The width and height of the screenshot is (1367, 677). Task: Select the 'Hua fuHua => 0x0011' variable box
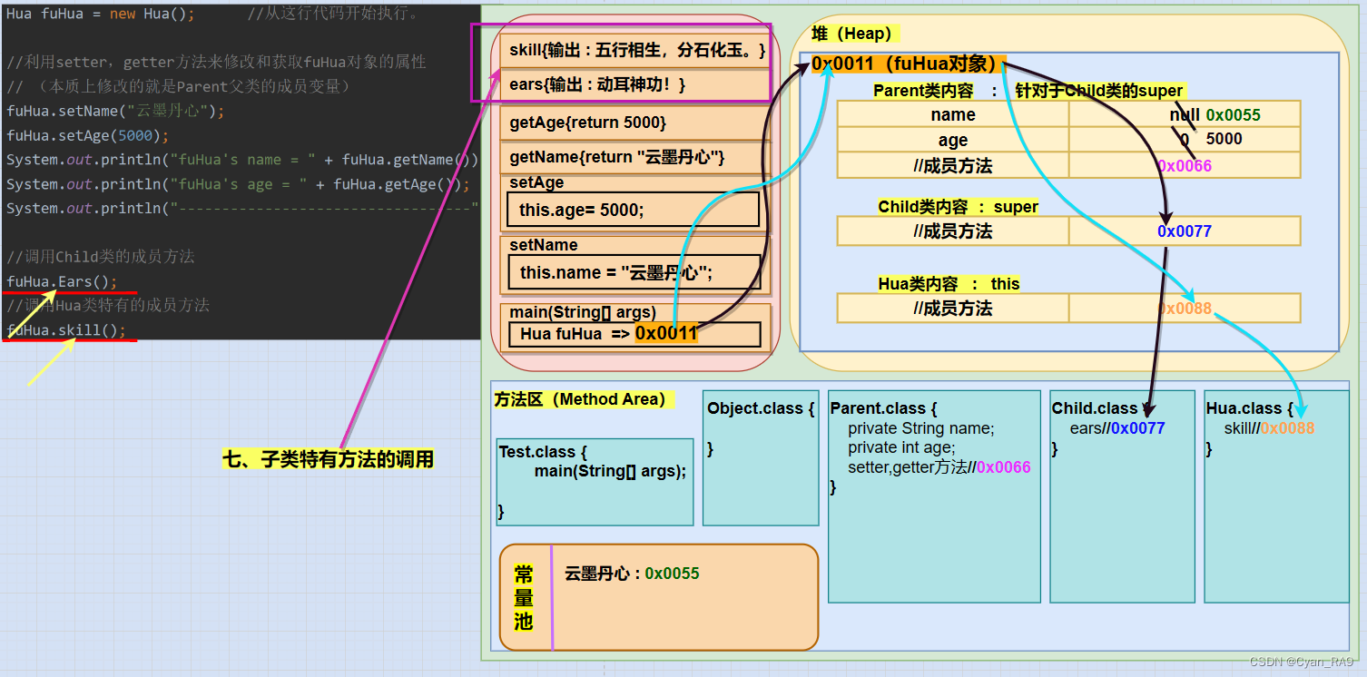pyautogui.click(x=634, y=334)
